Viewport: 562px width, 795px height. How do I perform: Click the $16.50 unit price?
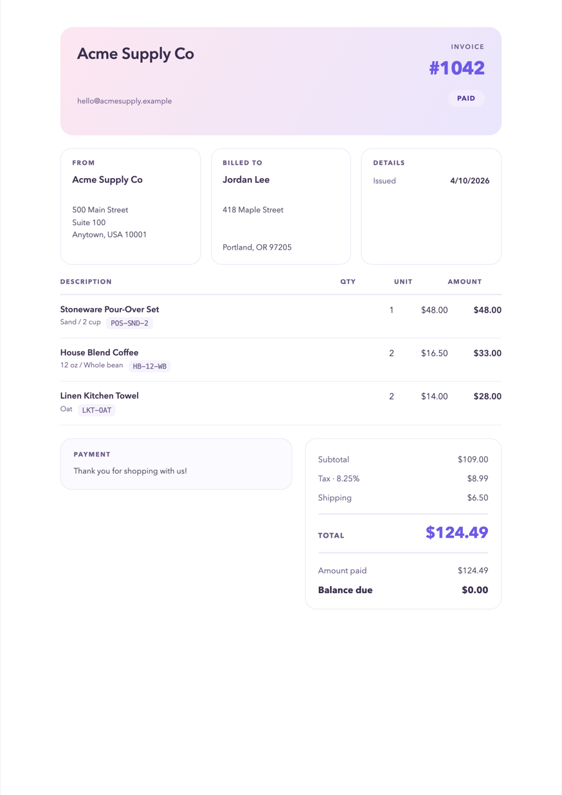(x=435, y=353)
